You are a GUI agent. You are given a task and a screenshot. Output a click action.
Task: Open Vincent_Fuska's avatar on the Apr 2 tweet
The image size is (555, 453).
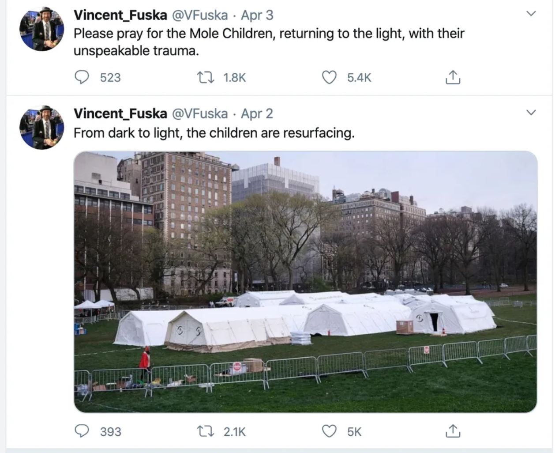pyautogui.click(x=42, y=127)
